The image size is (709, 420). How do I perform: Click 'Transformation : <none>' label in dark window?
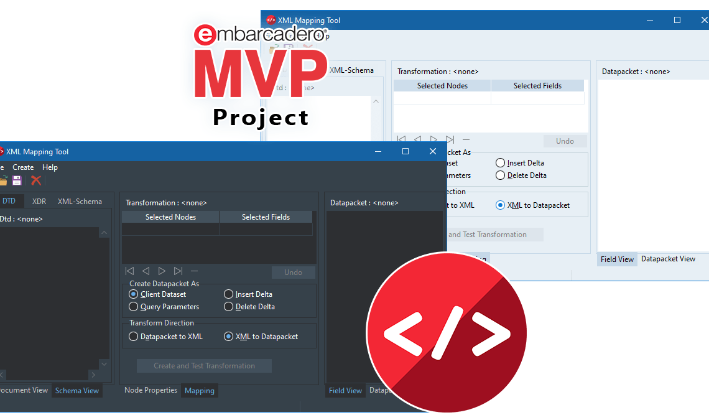(x=166, y=203)
